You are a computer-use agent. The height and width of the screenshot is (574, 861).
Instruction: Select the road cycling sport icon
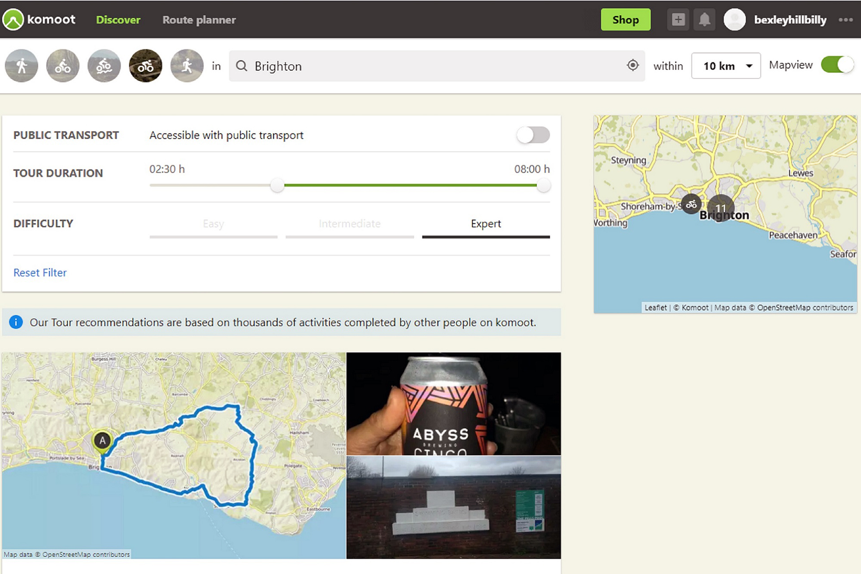[145, 66]
